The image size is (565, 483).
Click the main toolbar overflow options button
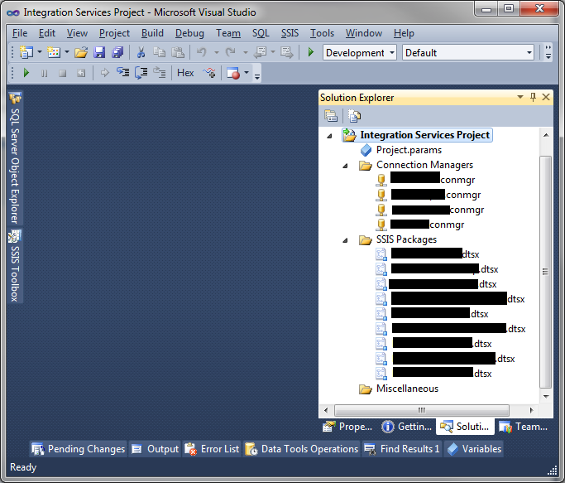pyautogui.click(x=548, y=52)
